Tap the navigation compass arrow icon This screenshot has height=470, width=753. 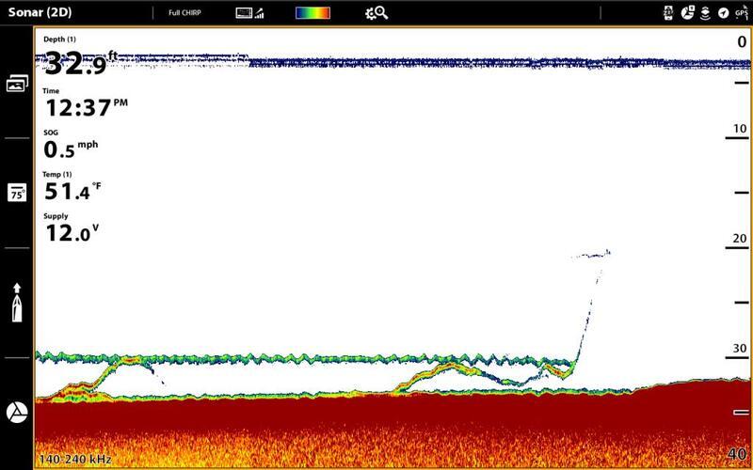(723, 13)
